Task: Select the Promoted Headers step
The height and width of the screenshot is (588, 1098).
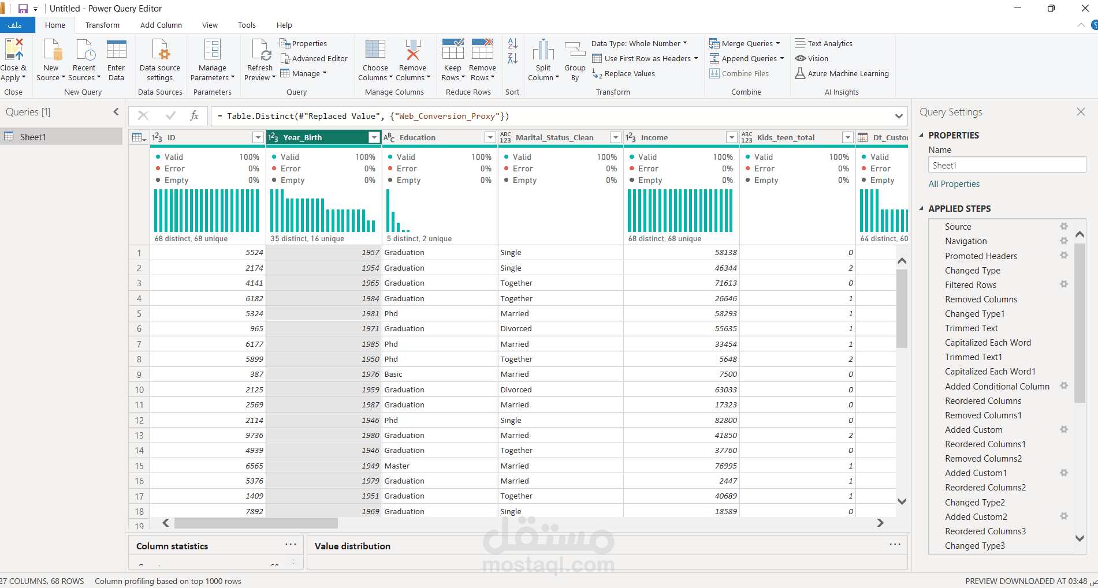Action: 981,256
